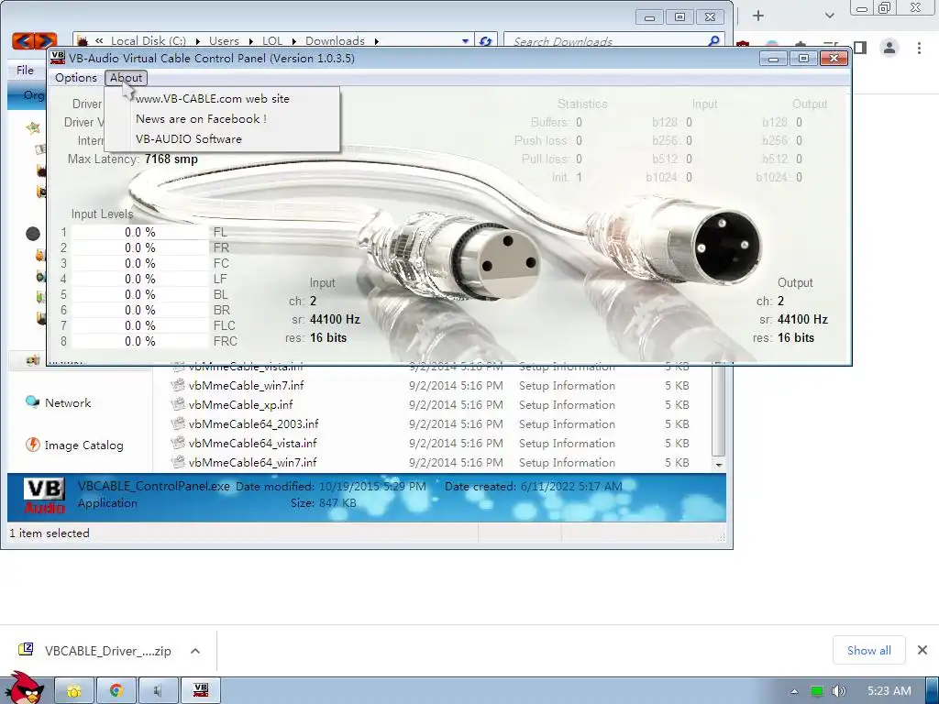
Task: Open Chrome three-dot menu
Action: point(919,48)
